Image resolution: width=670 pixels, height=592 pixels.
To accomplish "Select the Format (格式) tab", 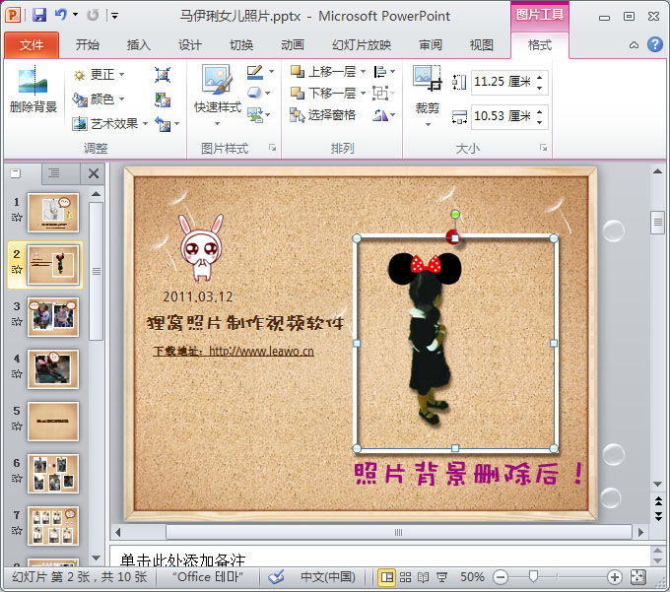I will click(540, 45).
